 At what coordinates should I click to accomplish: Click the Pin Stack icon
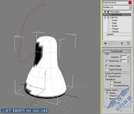(x=105, y=43)
